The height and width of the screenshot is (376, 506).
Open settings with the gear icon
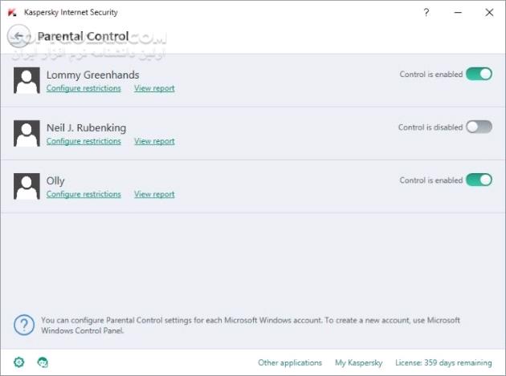coord(19,362)
